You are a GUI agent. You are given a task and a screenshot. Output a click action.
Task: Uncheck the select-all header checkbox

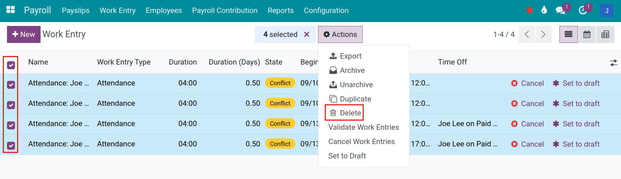tap(11, 65)
